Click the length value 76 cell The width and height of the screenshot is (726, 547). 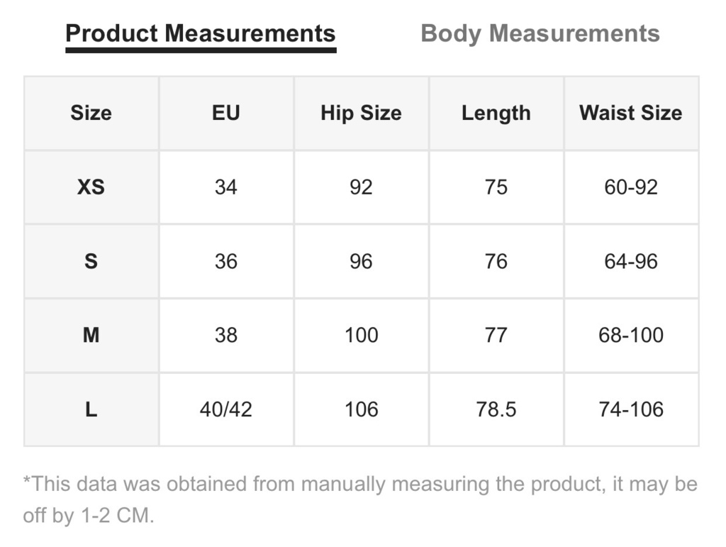click(496, 261)
